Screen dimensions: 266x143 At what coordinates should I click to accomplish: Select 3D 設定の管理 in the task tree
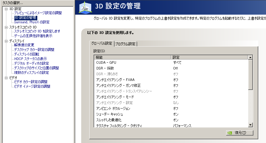click(26, 18)
